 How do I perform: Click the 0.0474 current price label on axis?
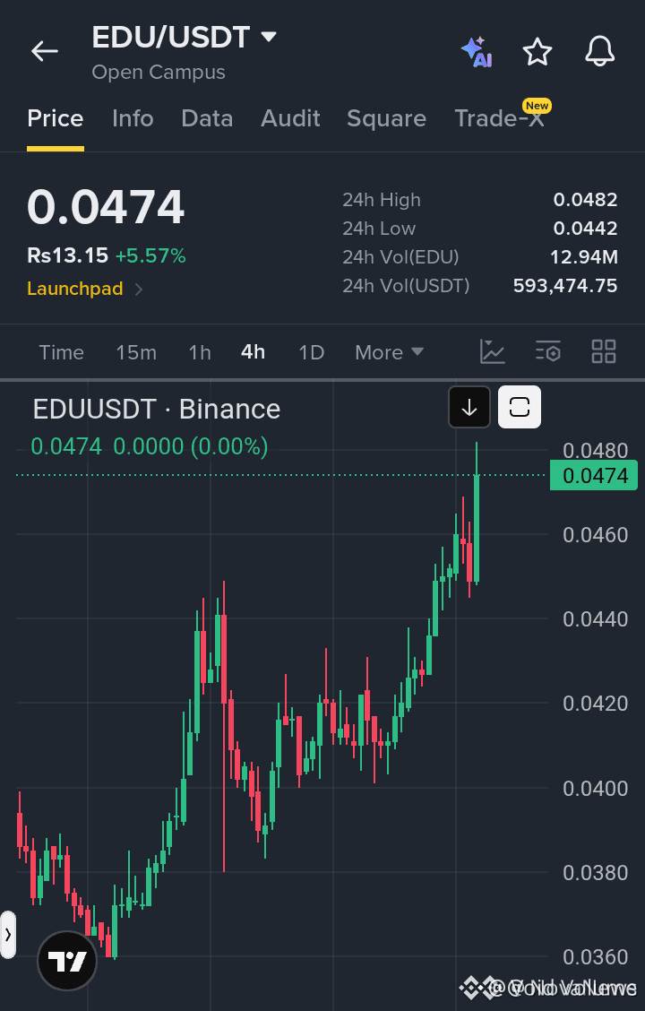click(x=593, y=475)
